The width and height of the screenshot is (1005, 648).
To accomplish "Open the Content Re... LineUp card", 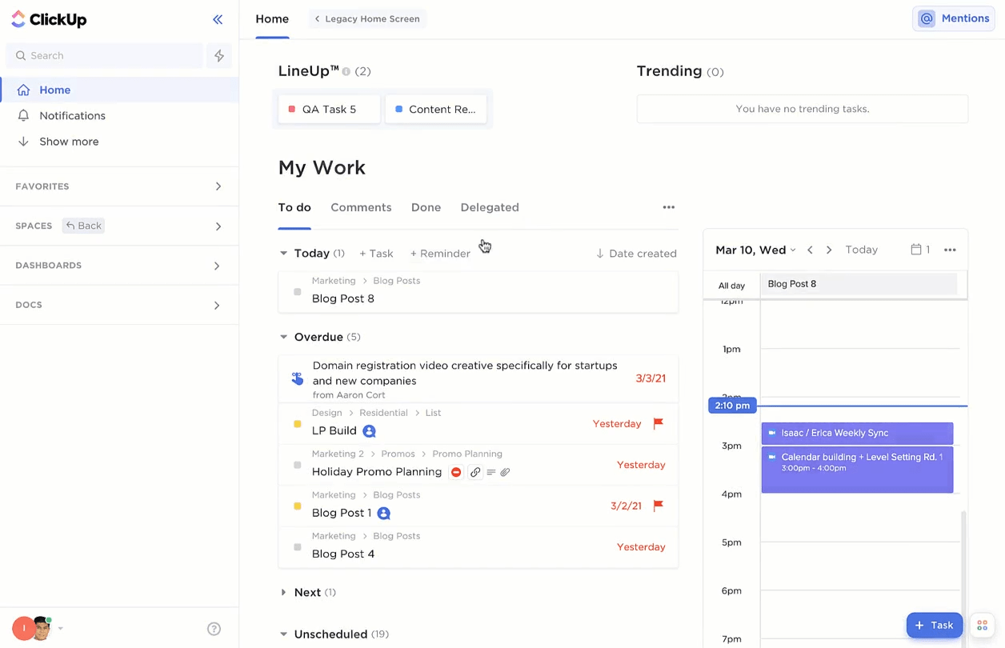I will click(x=436, y=109).
